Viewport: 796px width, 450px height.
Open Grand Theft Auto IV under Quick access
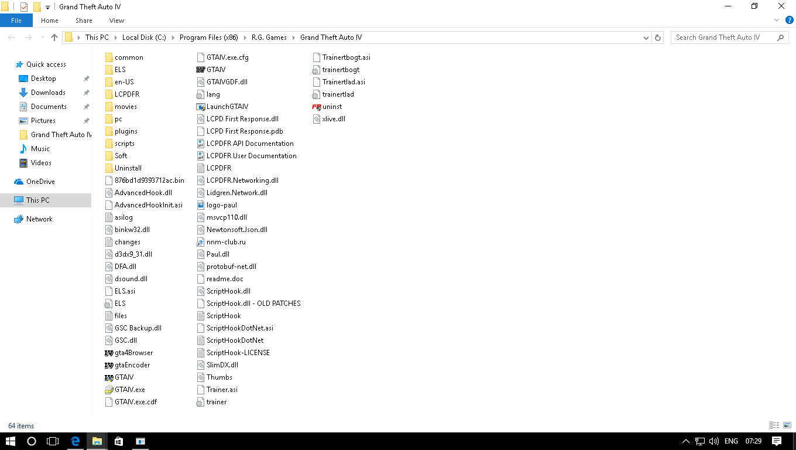pos(55,135)
